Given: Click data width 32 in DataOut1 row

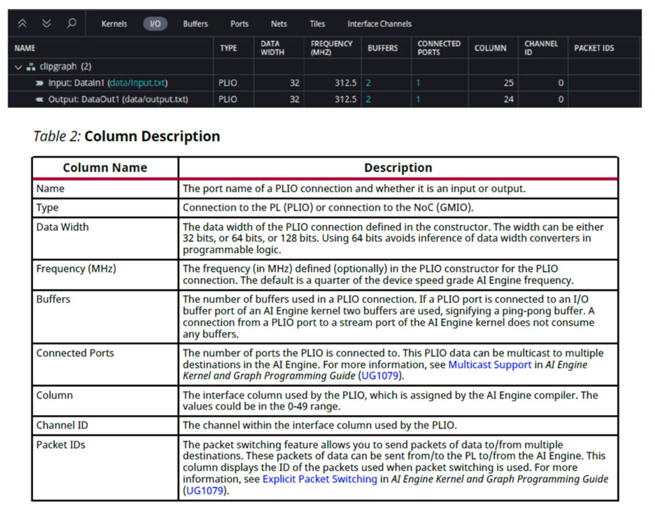Looking at the screenshot, I should coord(294,100).
